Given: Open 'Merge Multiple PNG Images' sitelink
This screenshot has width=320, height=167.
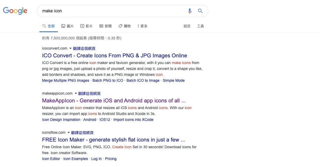Looking at the screenshot, I should (x=65, y=80).
